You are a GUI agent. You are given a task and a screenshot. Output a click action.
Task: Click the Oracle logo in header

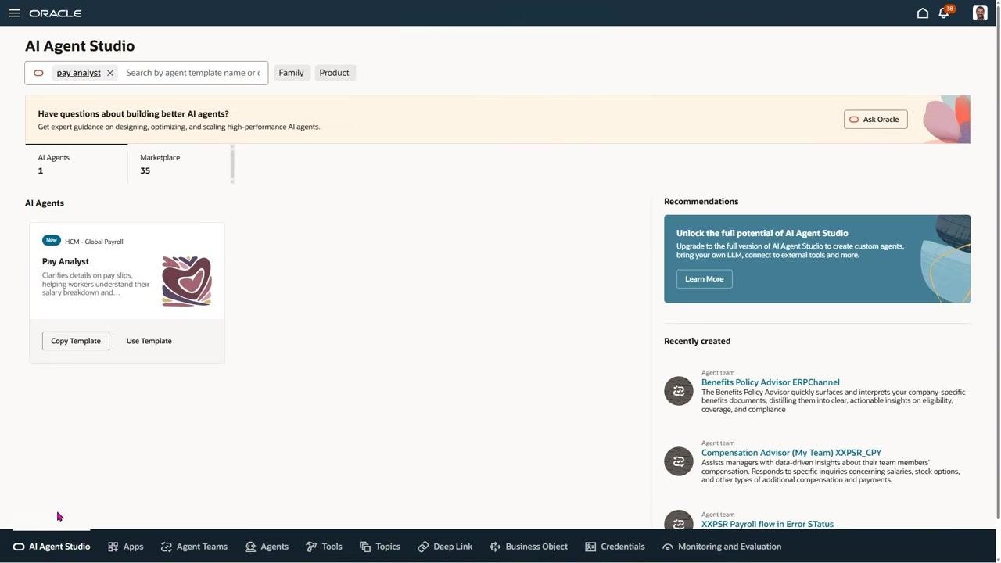(55, 13)
